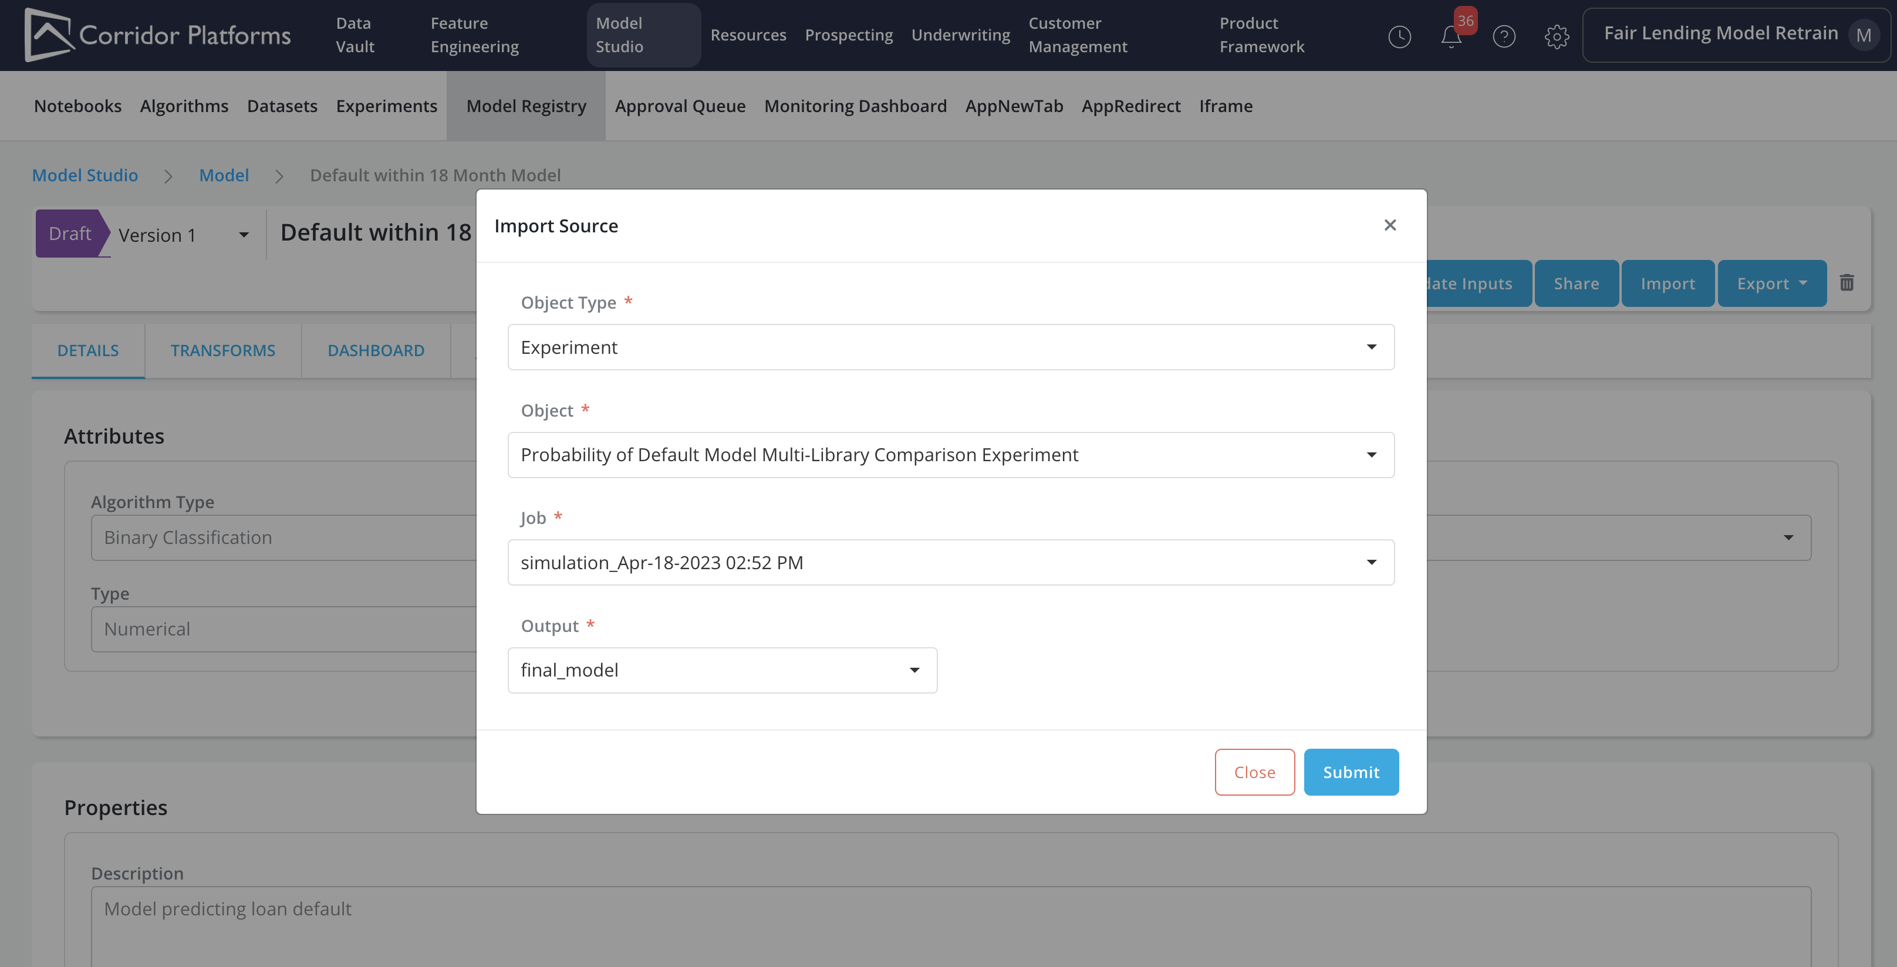Viewport: 1897px width, 967px height.
Task: Open the help question mark icon
Action: (x=1504, y=36)
